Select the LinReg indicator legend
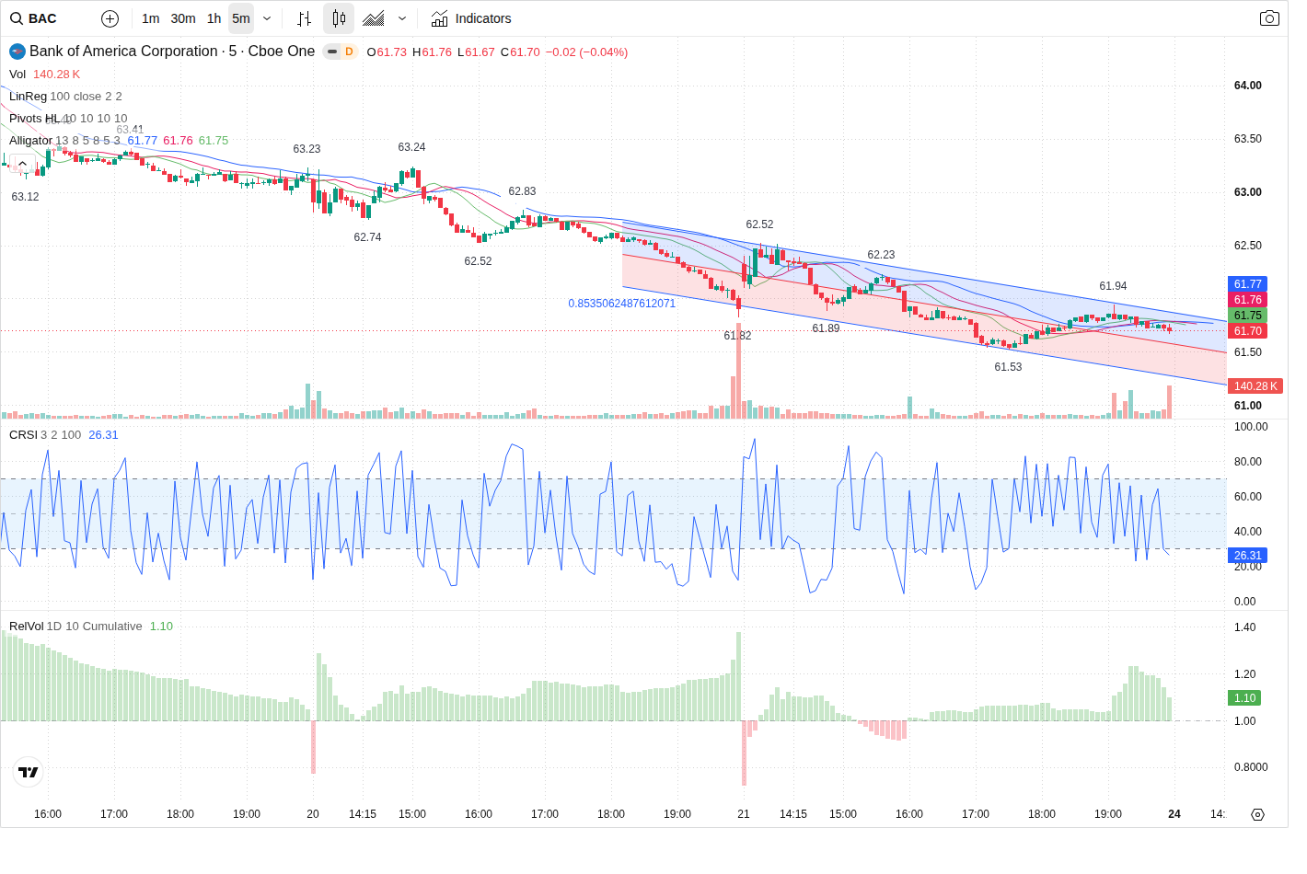This screenshot has height=874, width=1307. [x=28, y=97]
